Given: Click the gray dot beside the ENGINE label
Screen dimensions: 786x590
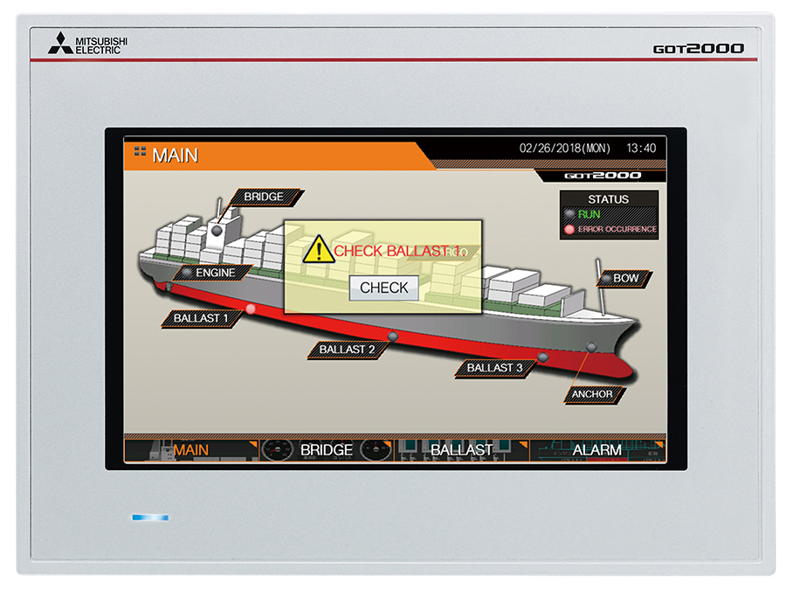Looking at the screenshot, I should point(187,273).
